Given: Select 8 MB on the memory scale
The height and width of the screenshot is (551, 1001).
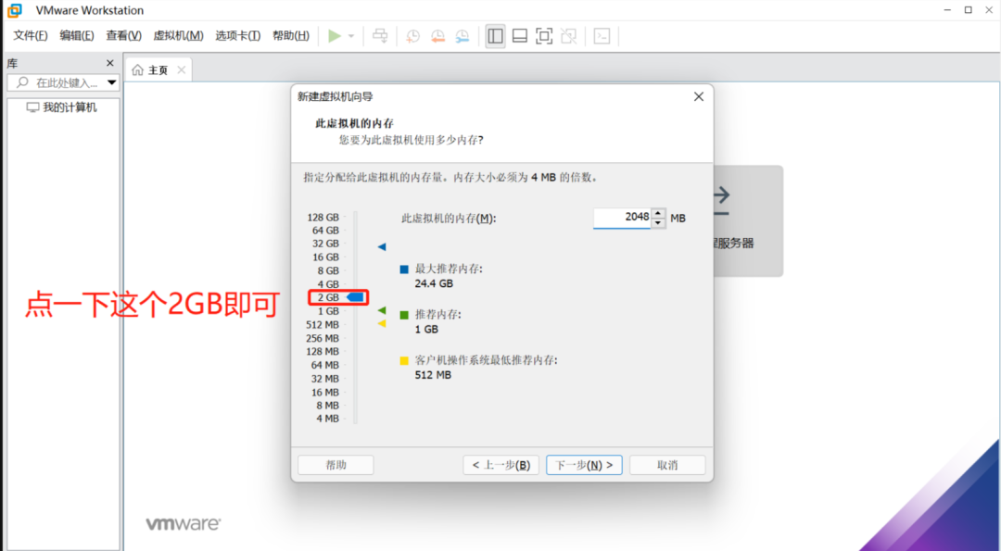Looking at the screenshot, I should coord(327,405).
